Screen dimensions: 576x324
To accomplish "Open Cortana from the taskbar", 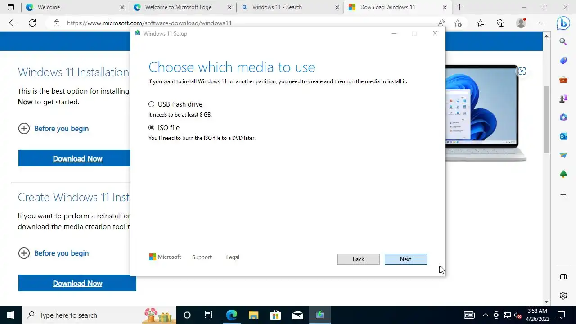I will pos(187,315).
